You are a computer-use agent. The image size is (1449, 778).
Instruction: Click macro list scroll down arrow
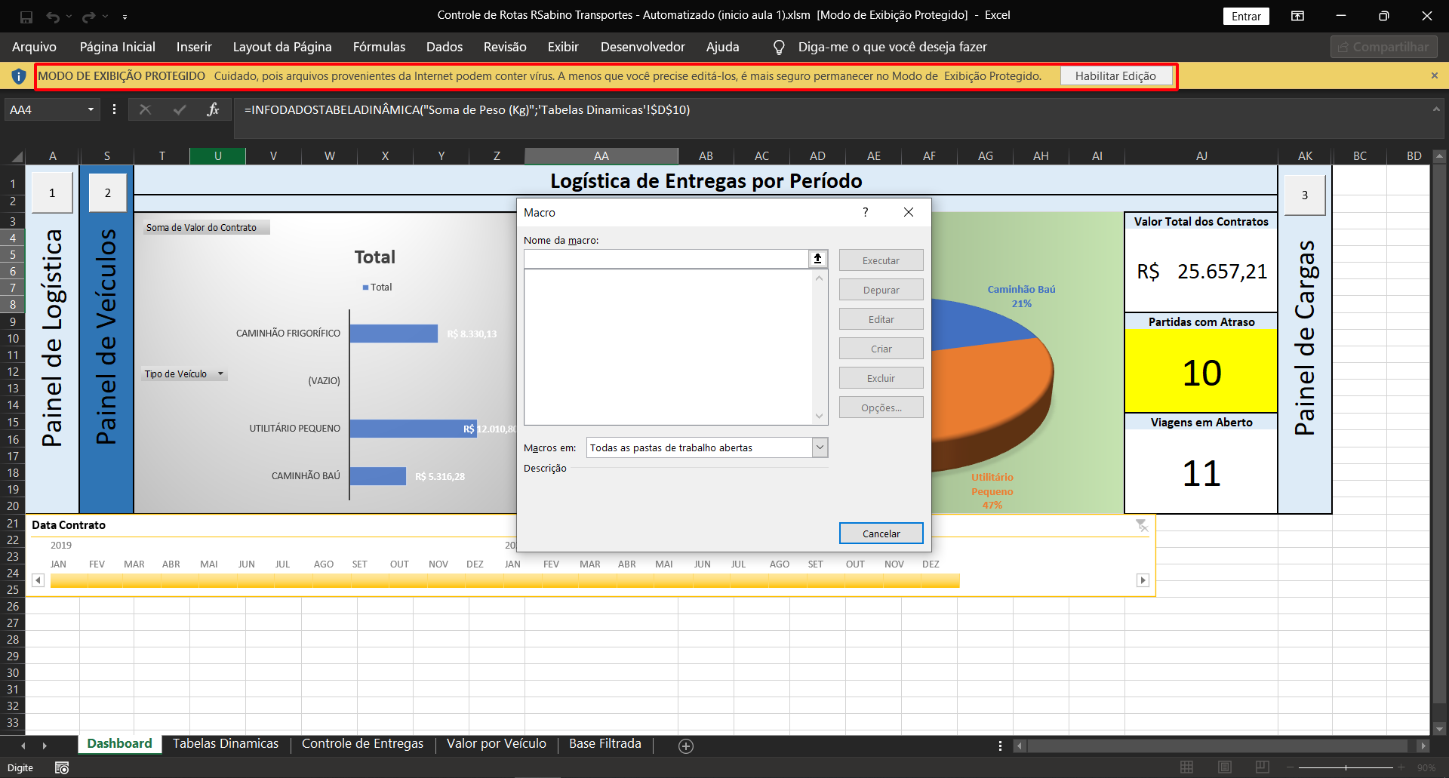point(819,416)
